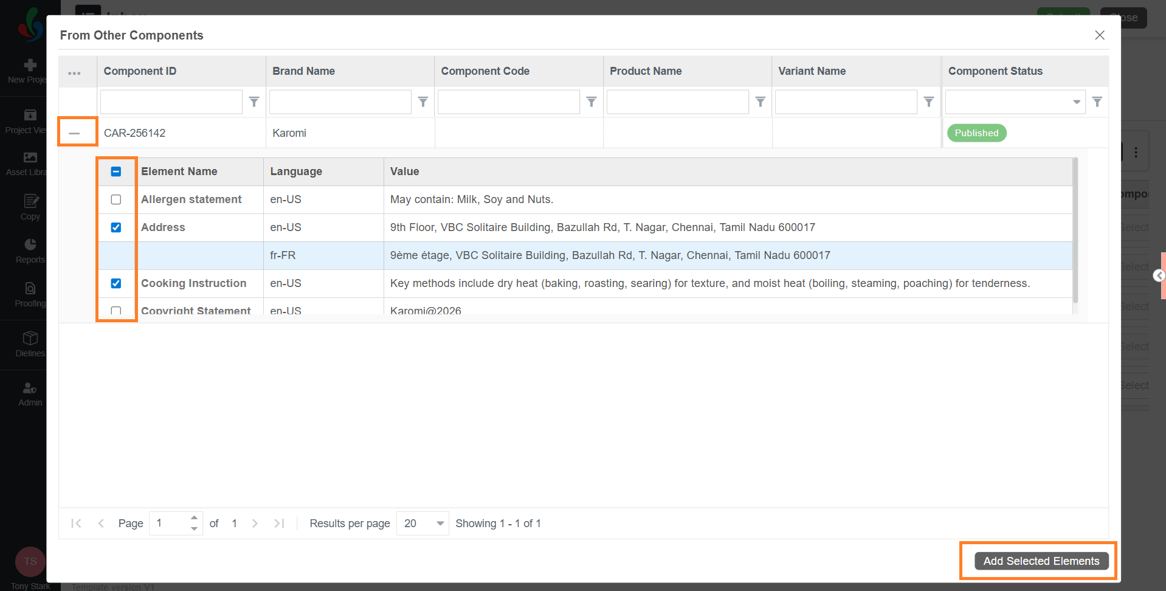Click the Brand Name filter text field

[340, 102]
